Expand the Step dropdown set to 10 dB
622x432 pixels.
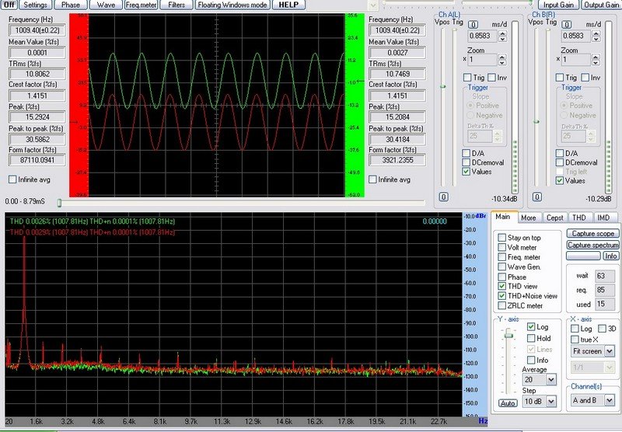point(551,402)
